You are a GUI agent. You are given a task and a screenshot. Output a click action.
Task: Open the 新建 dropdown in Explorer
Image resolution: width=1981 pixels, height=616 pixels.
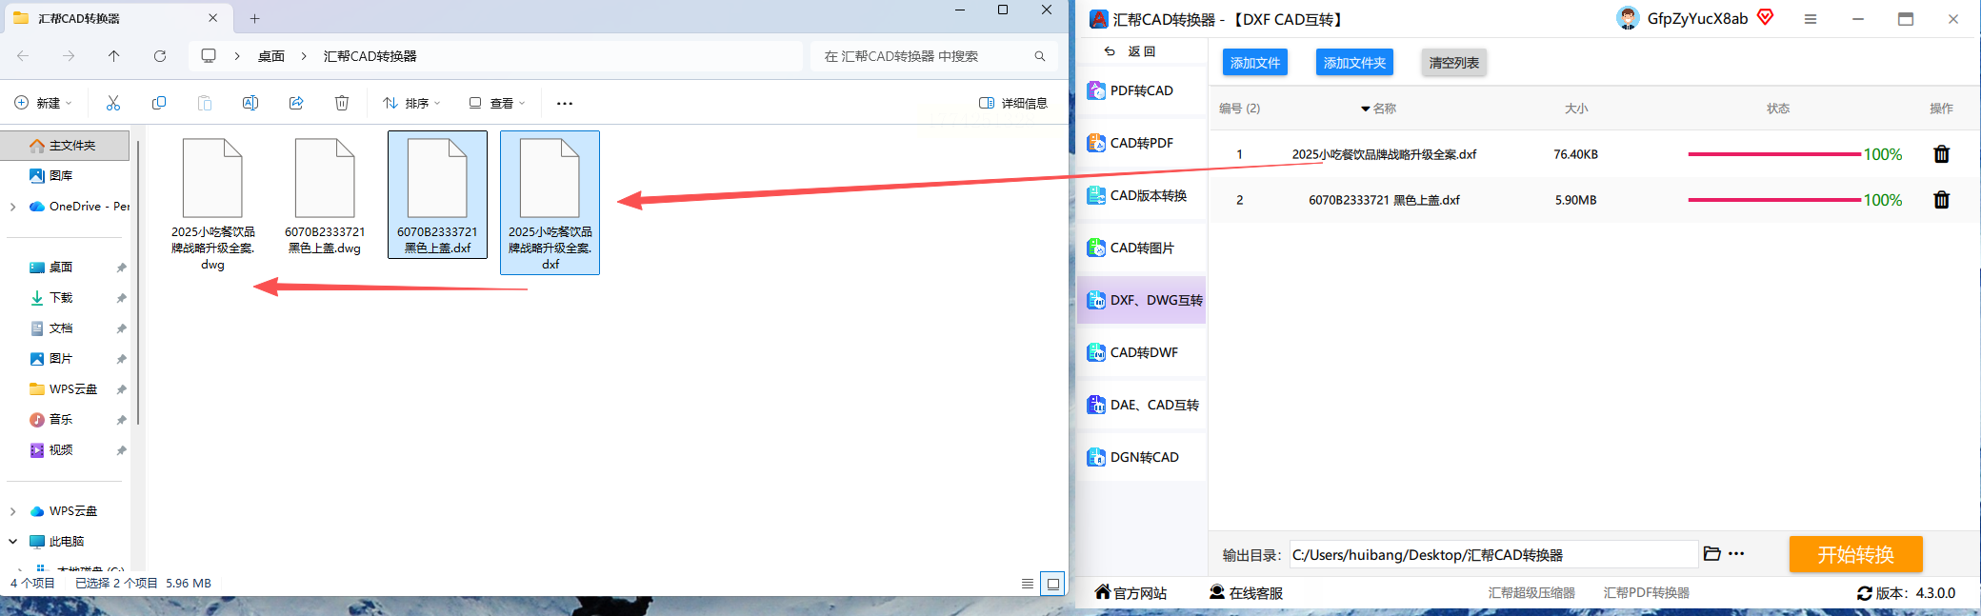44,103
